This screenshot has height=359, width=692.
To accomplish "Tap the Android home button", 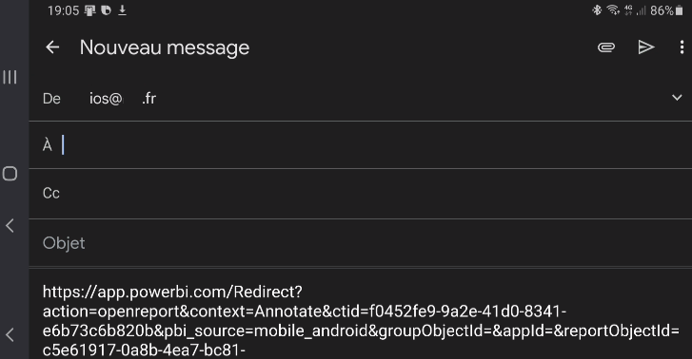I will click(x=10, y=174).
